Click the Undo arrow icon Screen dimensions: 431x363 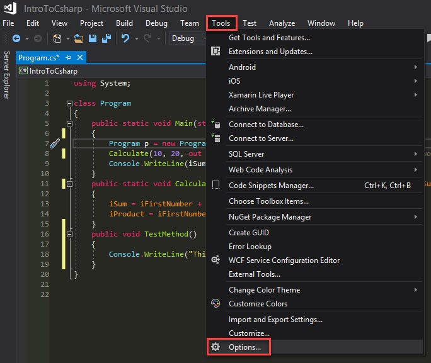[x=125, y=38]
